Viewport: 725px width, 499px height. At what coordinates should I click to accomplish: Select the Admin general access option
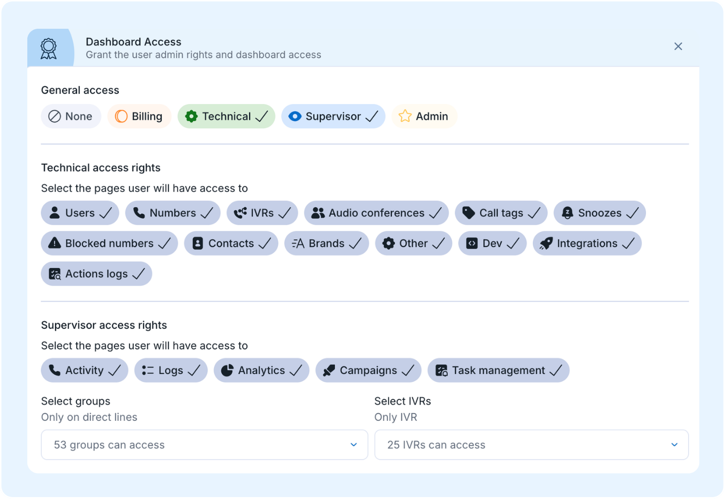point(424,116)
